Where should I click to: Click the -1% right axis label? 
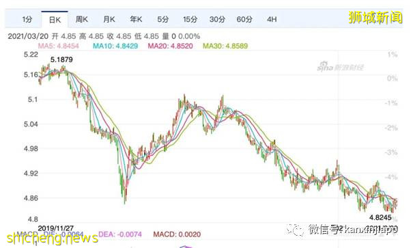pos(391,103)
